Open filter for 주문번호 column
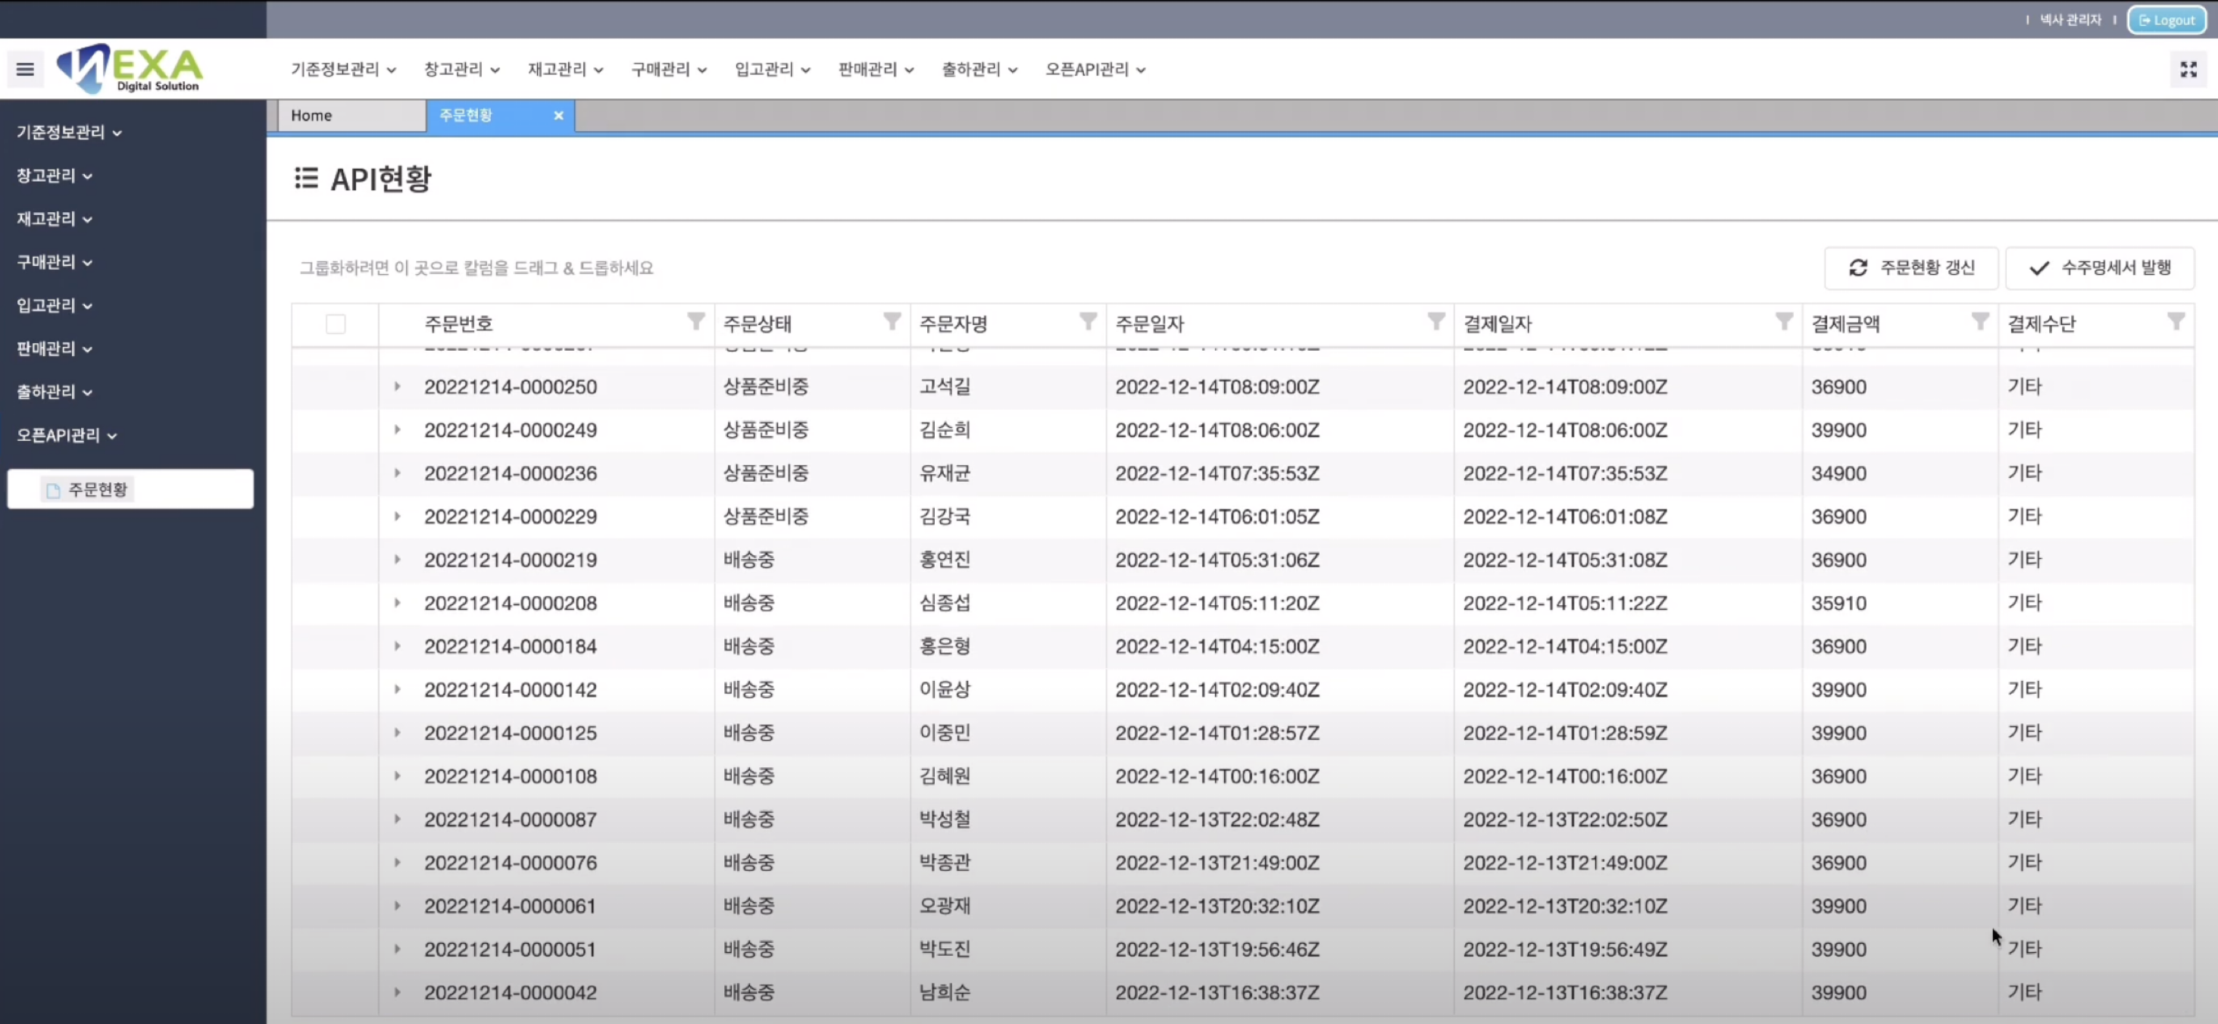Image resolution: width=2218 pixels, height=1024 pixels. [x=695, y=322]
